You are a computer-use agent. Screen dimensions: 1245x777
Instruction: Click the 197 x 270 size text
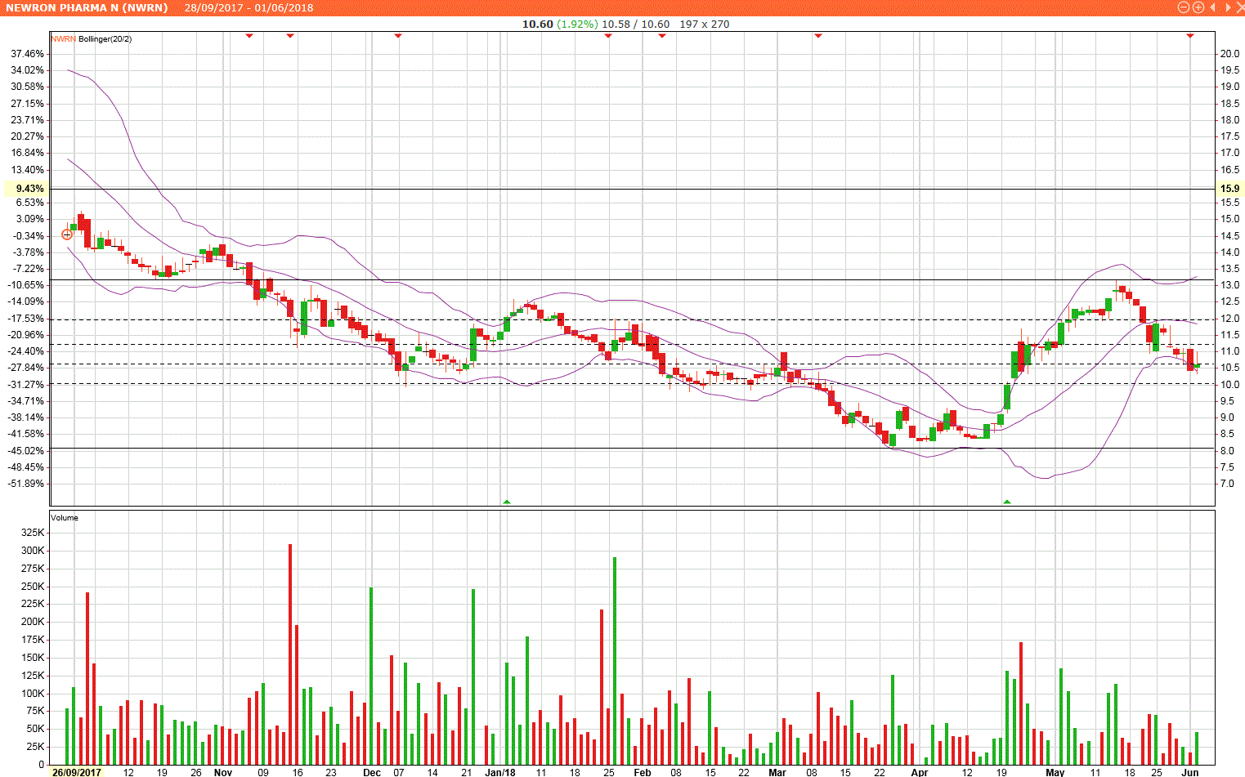point(704,24)
